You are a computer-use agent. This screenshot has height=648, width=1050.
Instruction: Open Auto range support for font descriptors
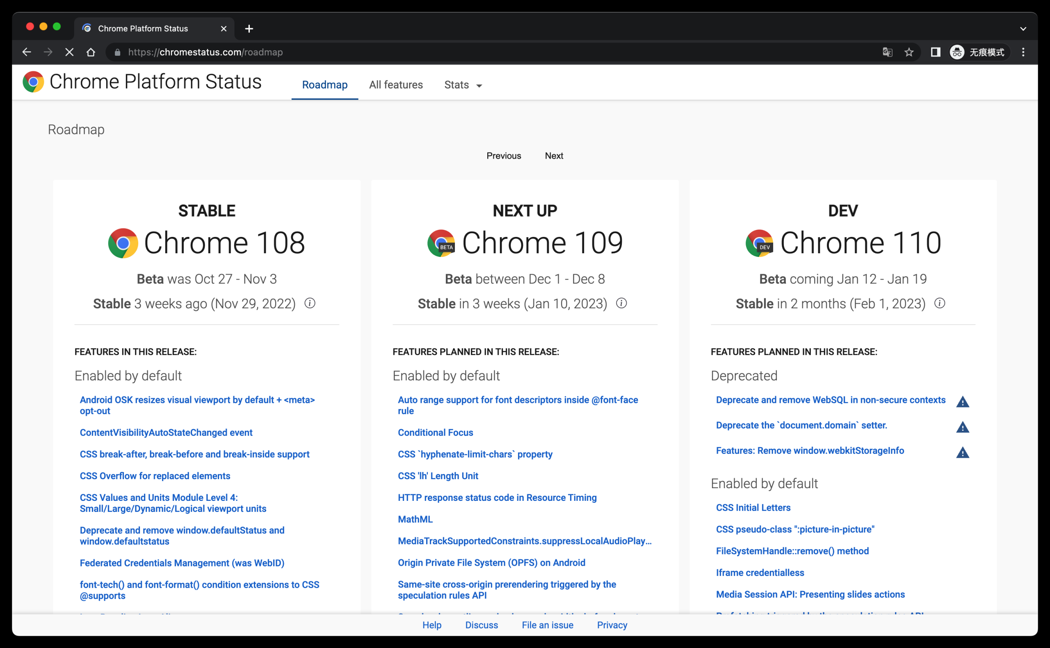(518, 405)
